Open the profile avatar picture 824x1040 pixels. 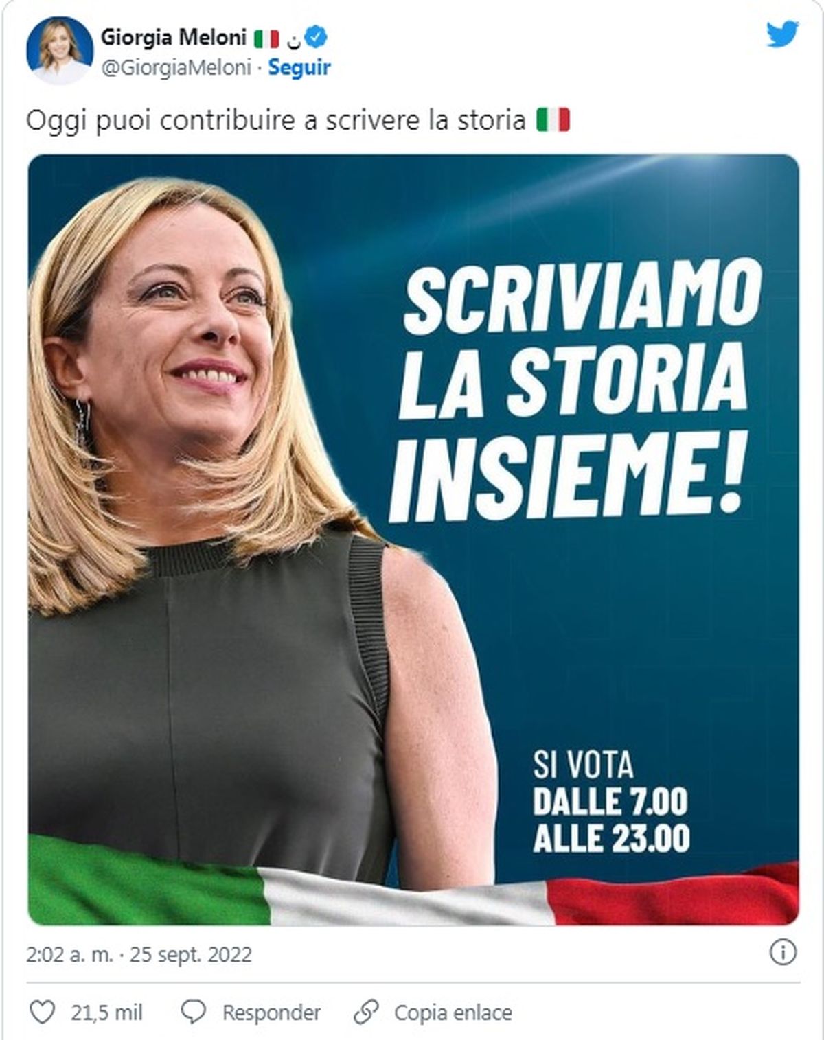coord(60,50)
